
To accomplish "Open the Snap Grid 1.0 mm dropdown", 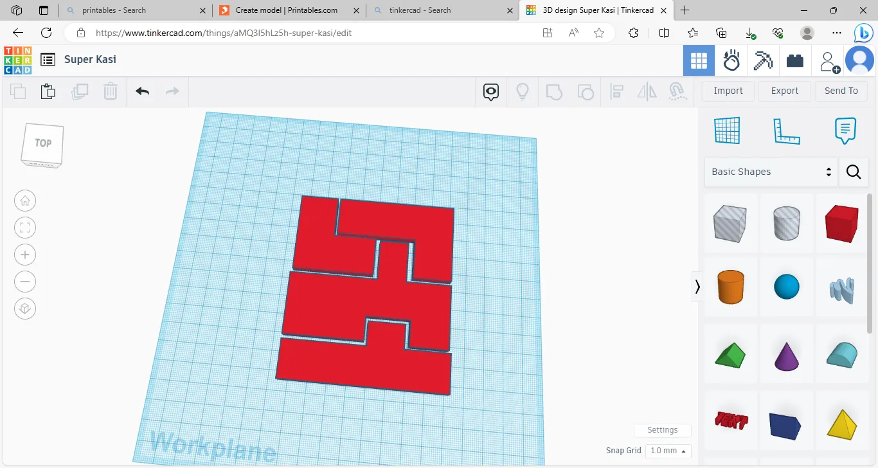I will point(668,451).
